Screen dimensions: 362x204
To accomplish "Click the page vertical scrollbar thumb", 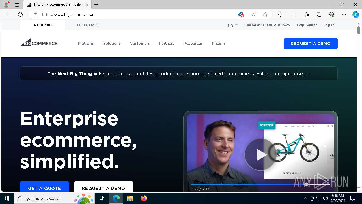I will [359, 30].
